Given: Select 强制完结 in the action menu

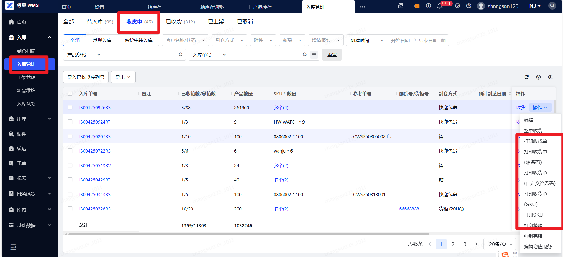Looking at the screenshot, I should point(533,236).
